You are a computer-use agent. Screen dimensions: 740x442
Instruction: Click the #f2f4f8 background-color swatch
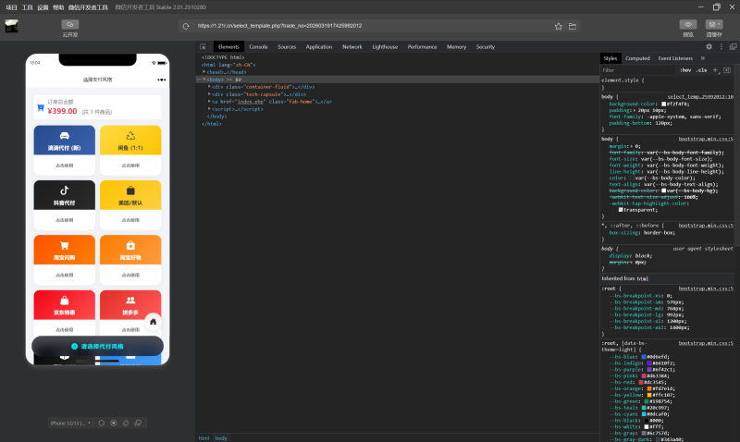tap(663, 104)
